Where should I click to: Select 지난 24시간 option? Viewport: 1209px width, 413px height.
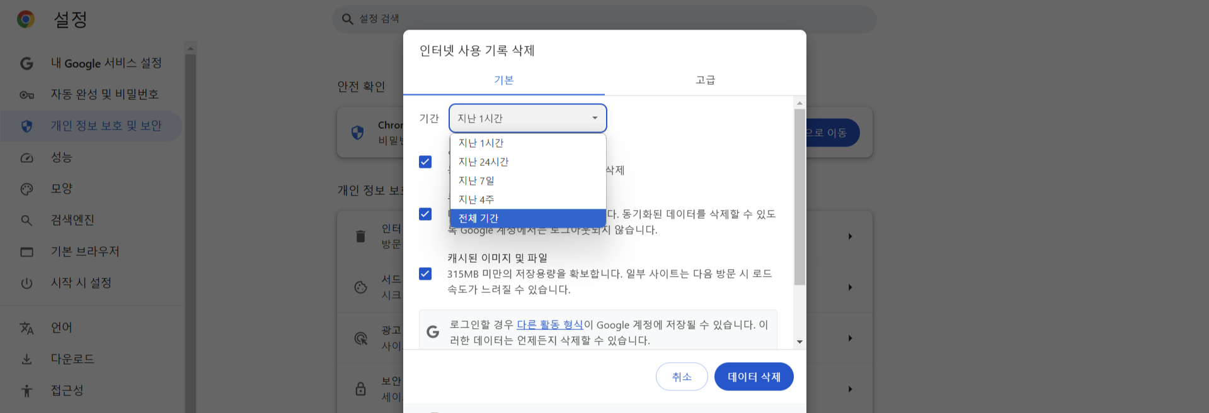[528, 162]
